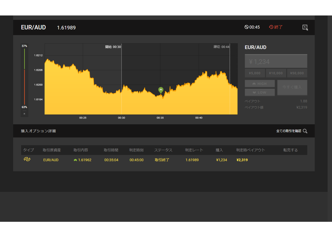Click the 購入 column header
Image resolution: width=332 pixels, height=237 pixels.
click(x=219, y=150)
